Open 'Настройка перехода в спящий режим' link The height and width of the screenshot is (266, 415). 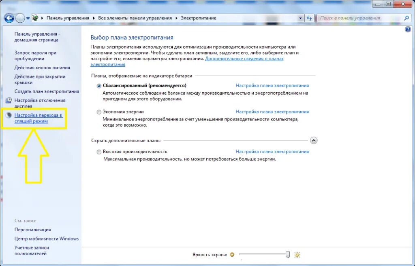(39, 118)
